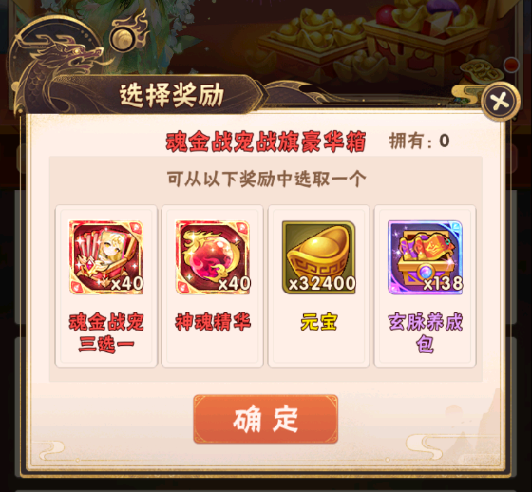Choose the 元宝 gold ingot icon

pos(319,256)
